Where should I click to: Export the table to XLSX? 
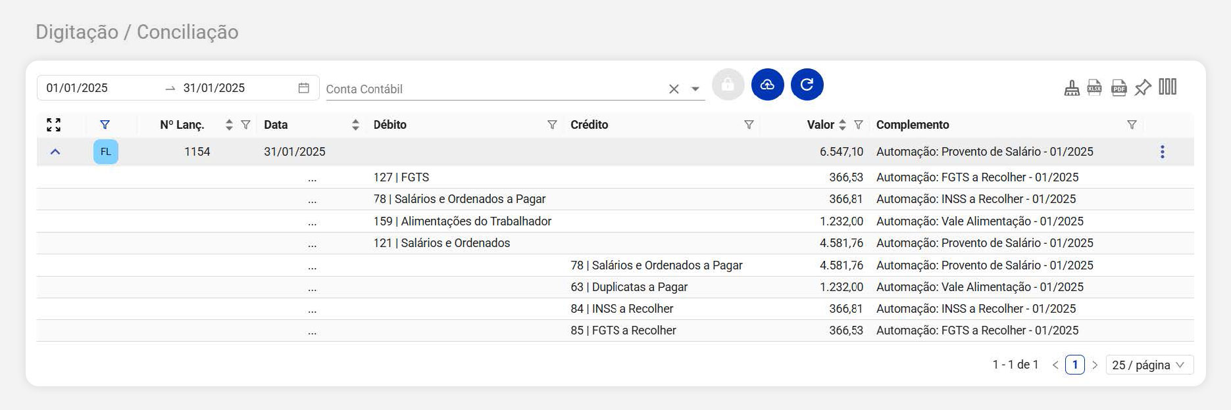pos(1094,87)
